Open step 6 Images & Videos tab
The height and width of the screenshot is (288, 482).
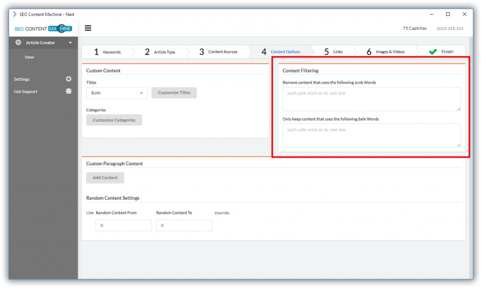click(x=386, y=52)
